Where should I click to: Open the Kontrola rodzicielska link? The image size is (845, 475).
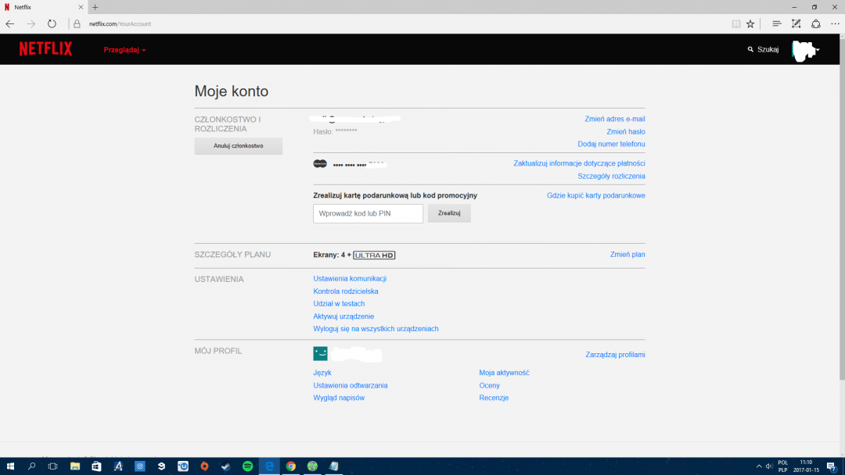point(345,291)
